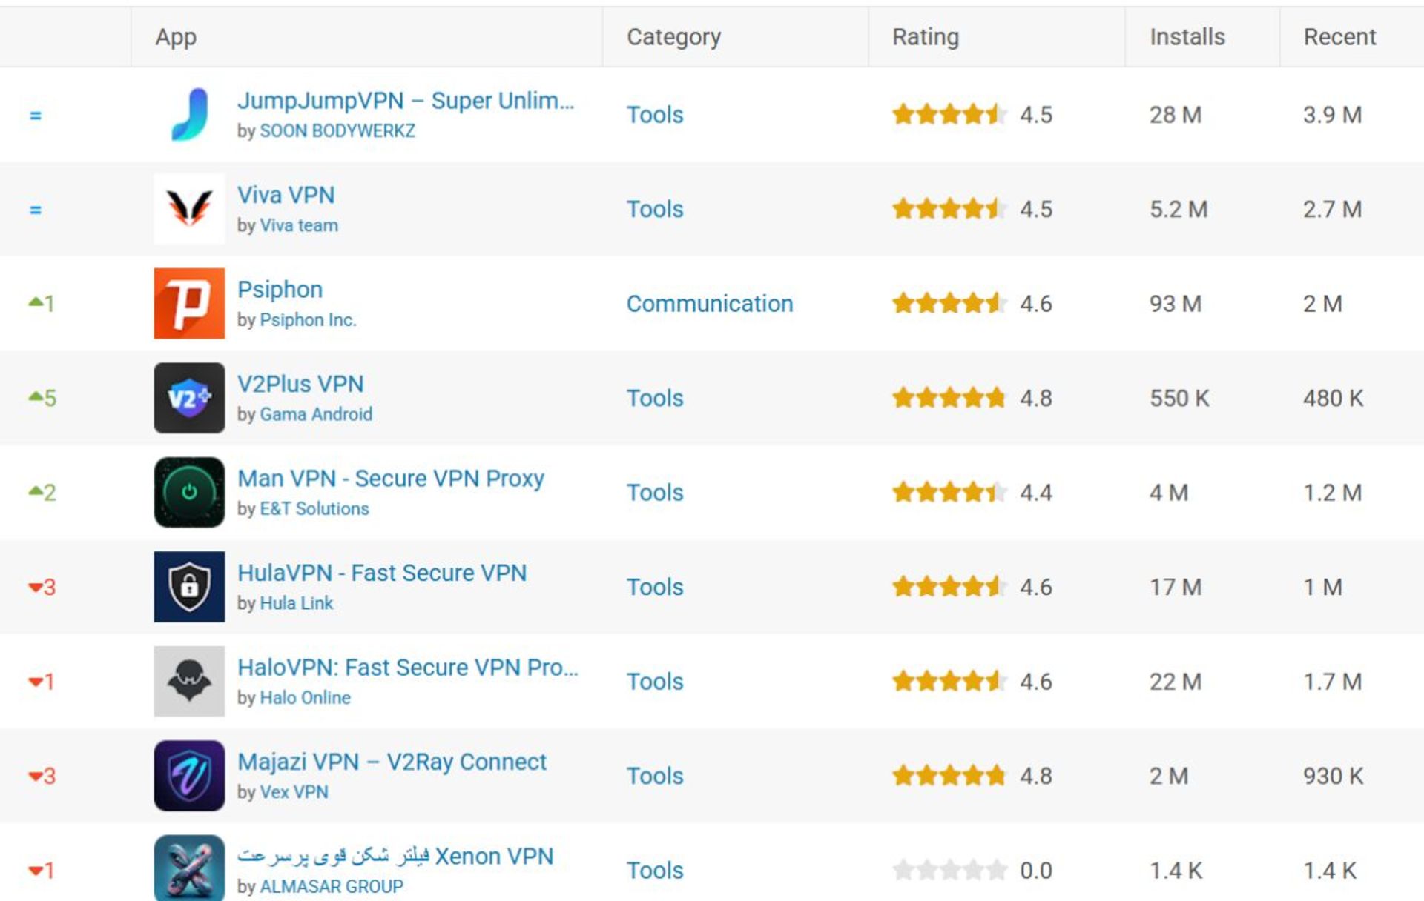Click the up-5 rank indicator for V2Plus VPN

(42, 398)
